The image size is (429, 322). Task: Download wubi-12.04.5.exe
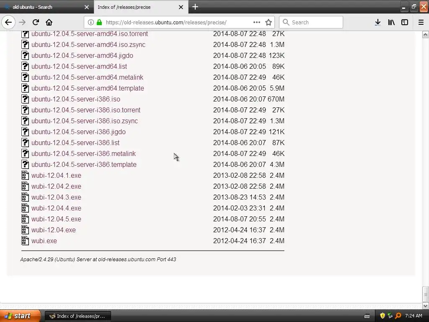pos(56,219)
